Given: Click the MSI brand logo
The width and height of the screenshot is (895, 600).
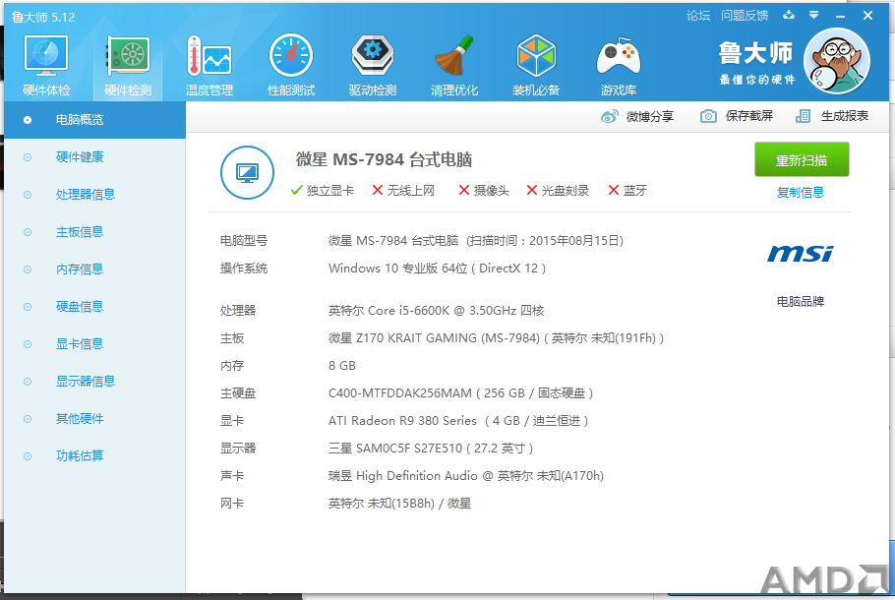Looking at the screenshot, I should 801,254.
